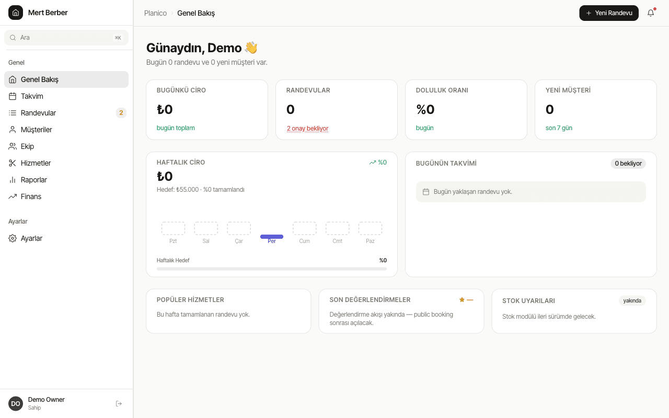The image size is (669, 418).
Task: Click the DO user avatar
Action: pyautogui.click(x=16, y=403)
